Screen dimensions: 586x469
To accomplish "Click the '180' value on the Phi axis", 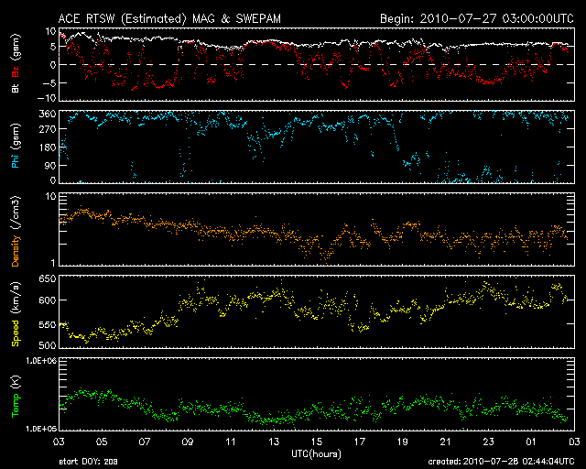I will [x=48, y=147].
